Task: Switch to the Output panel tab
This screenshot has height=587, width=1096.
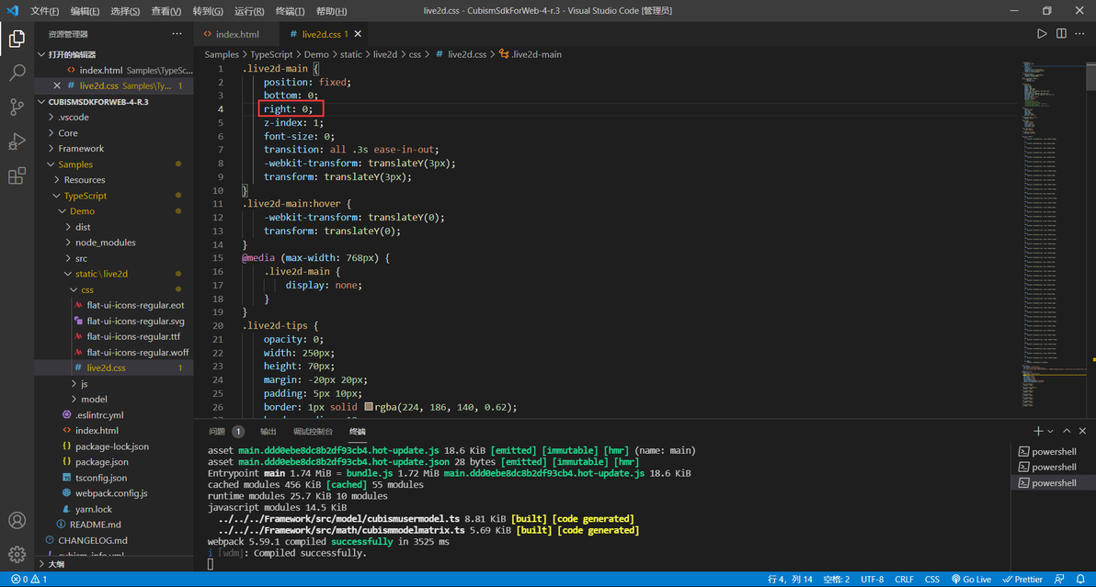Action: [268, 432]
